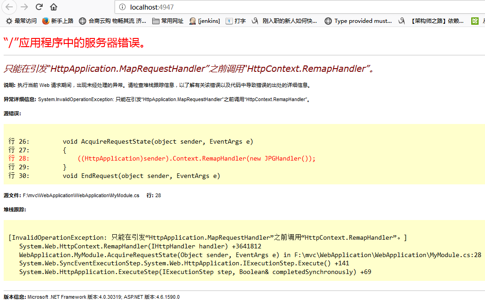Click the 说明 description paragraph
The width and height of the screenshot is (485, 301).
coord(157,85)
